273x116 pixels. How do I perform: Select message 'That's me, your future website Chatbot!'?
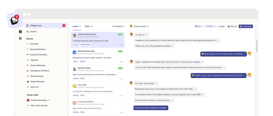click(154, 46)
